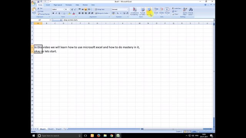Toggle Merge & Center
The image size is (246, 138).
(x=102, y=13)
